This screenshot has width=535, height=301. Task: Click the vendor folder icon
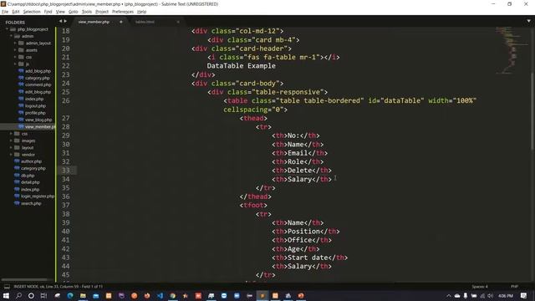[x=17, y=155]
